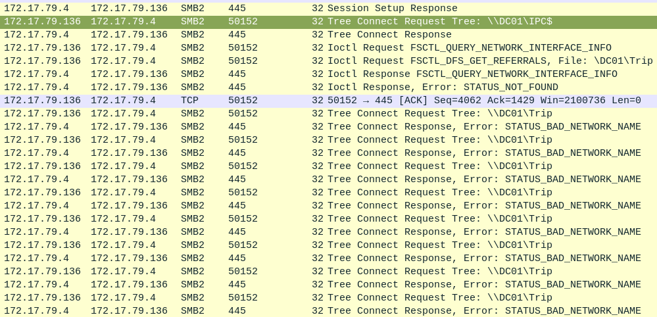Select Ioctl Response FSCTL_QUERY_NETWORK_INTERFACE_INFO packet
This screenshot has width=657, height=317.
pyautogui.click(x=472, y=74)
